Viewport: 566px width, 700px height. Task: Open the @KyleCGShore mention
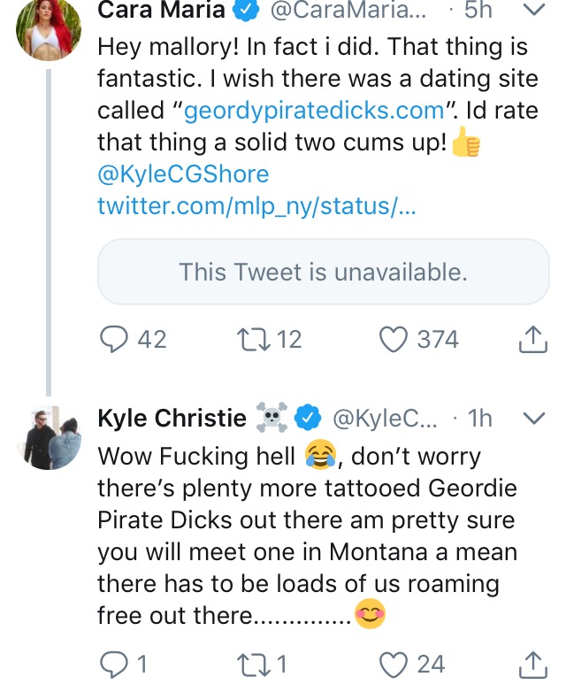183,174
